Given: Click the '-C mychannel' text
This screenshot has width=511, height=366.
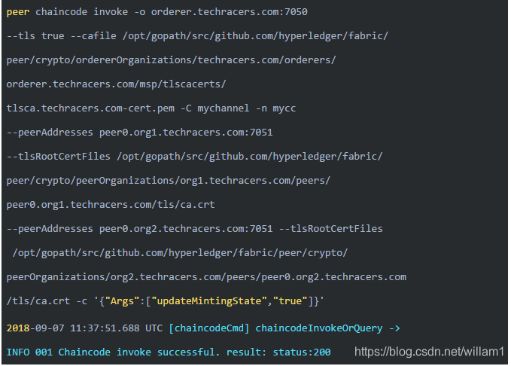Looking at the screenshot, I should (214, 108).
